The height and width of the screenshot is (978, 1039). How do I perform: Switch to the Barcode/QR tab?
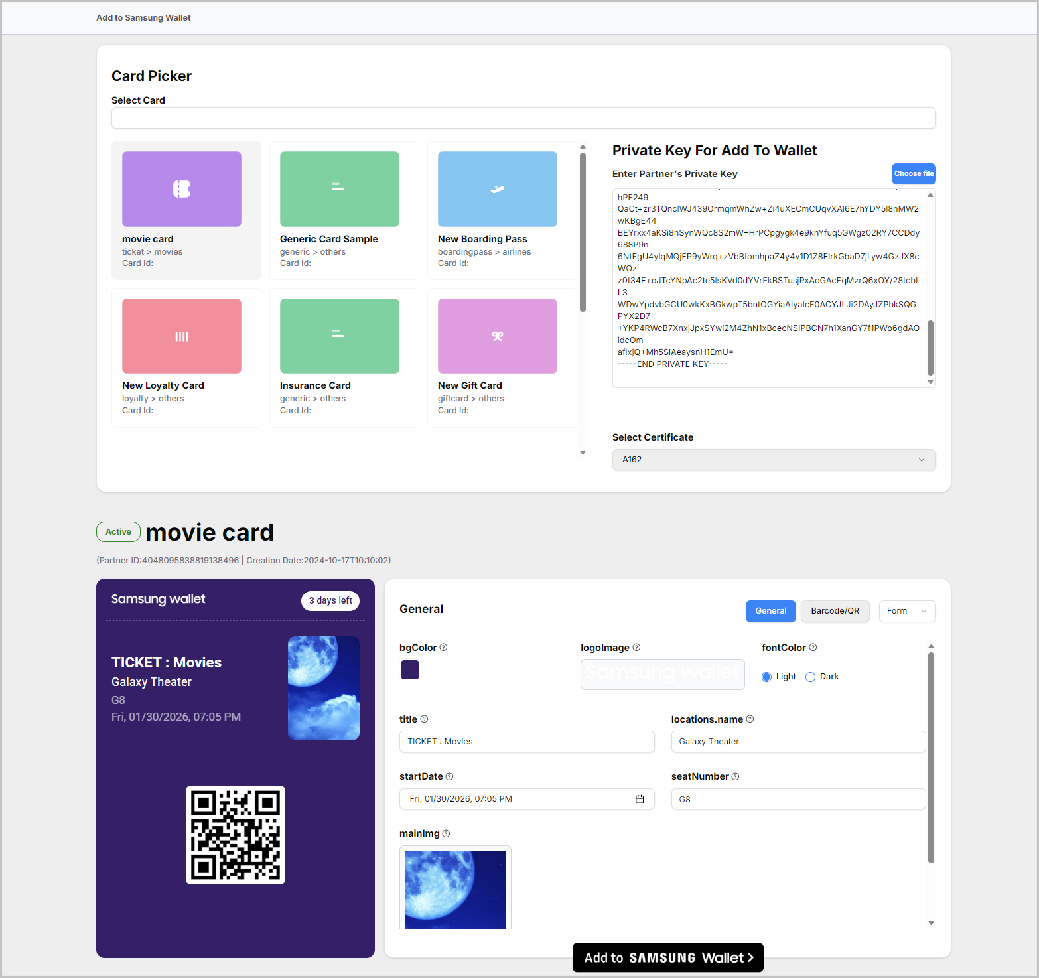[835, 611]
